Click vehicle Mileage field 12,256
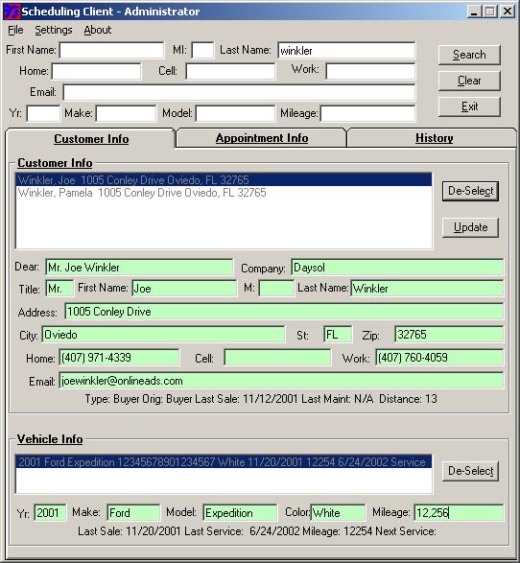Viewport: 520px width, 563px height. click(x=459, y=513)
